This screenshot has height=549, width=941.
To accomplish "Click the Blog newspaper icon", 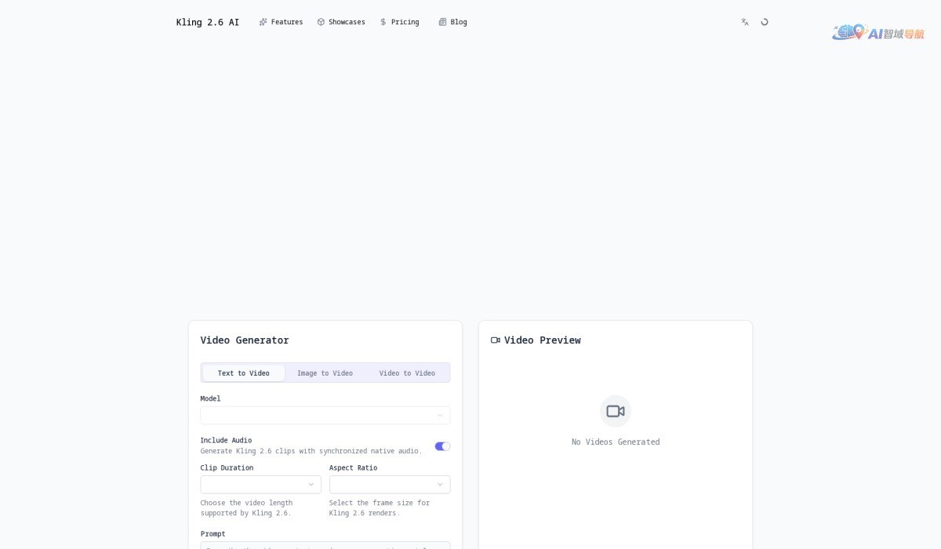I will (x=442, y=22).
